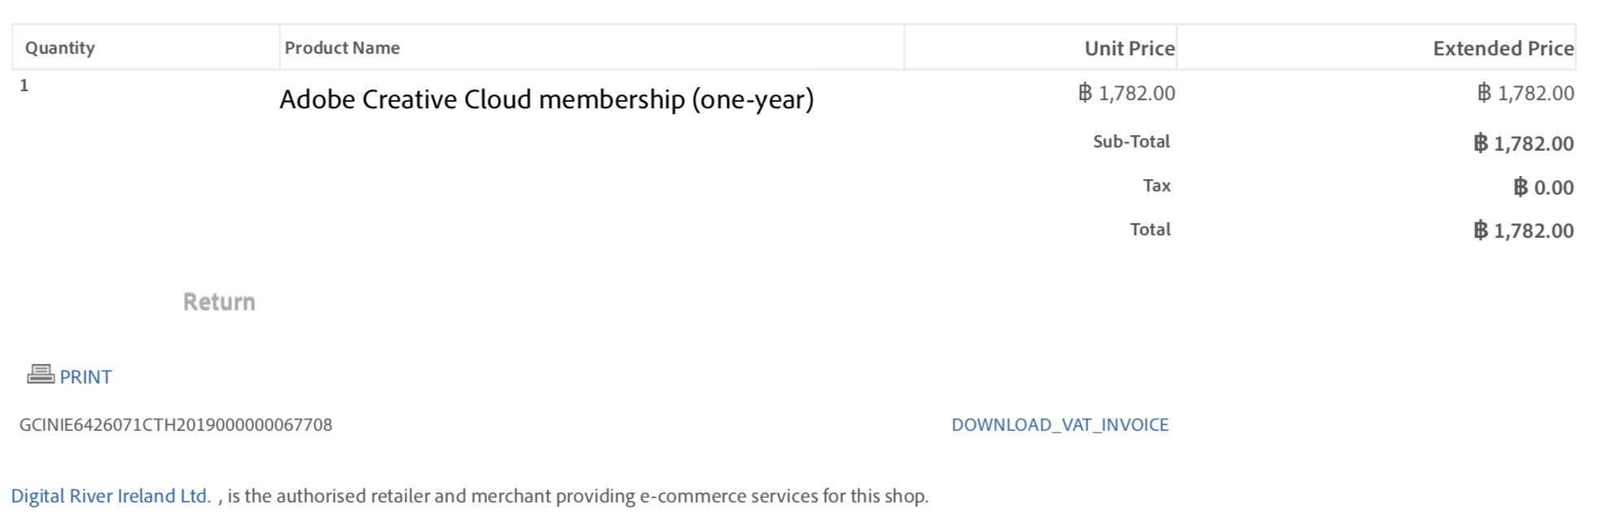
Task: Click the Tax amount of 0.00
Action: tap(1544, 188)
